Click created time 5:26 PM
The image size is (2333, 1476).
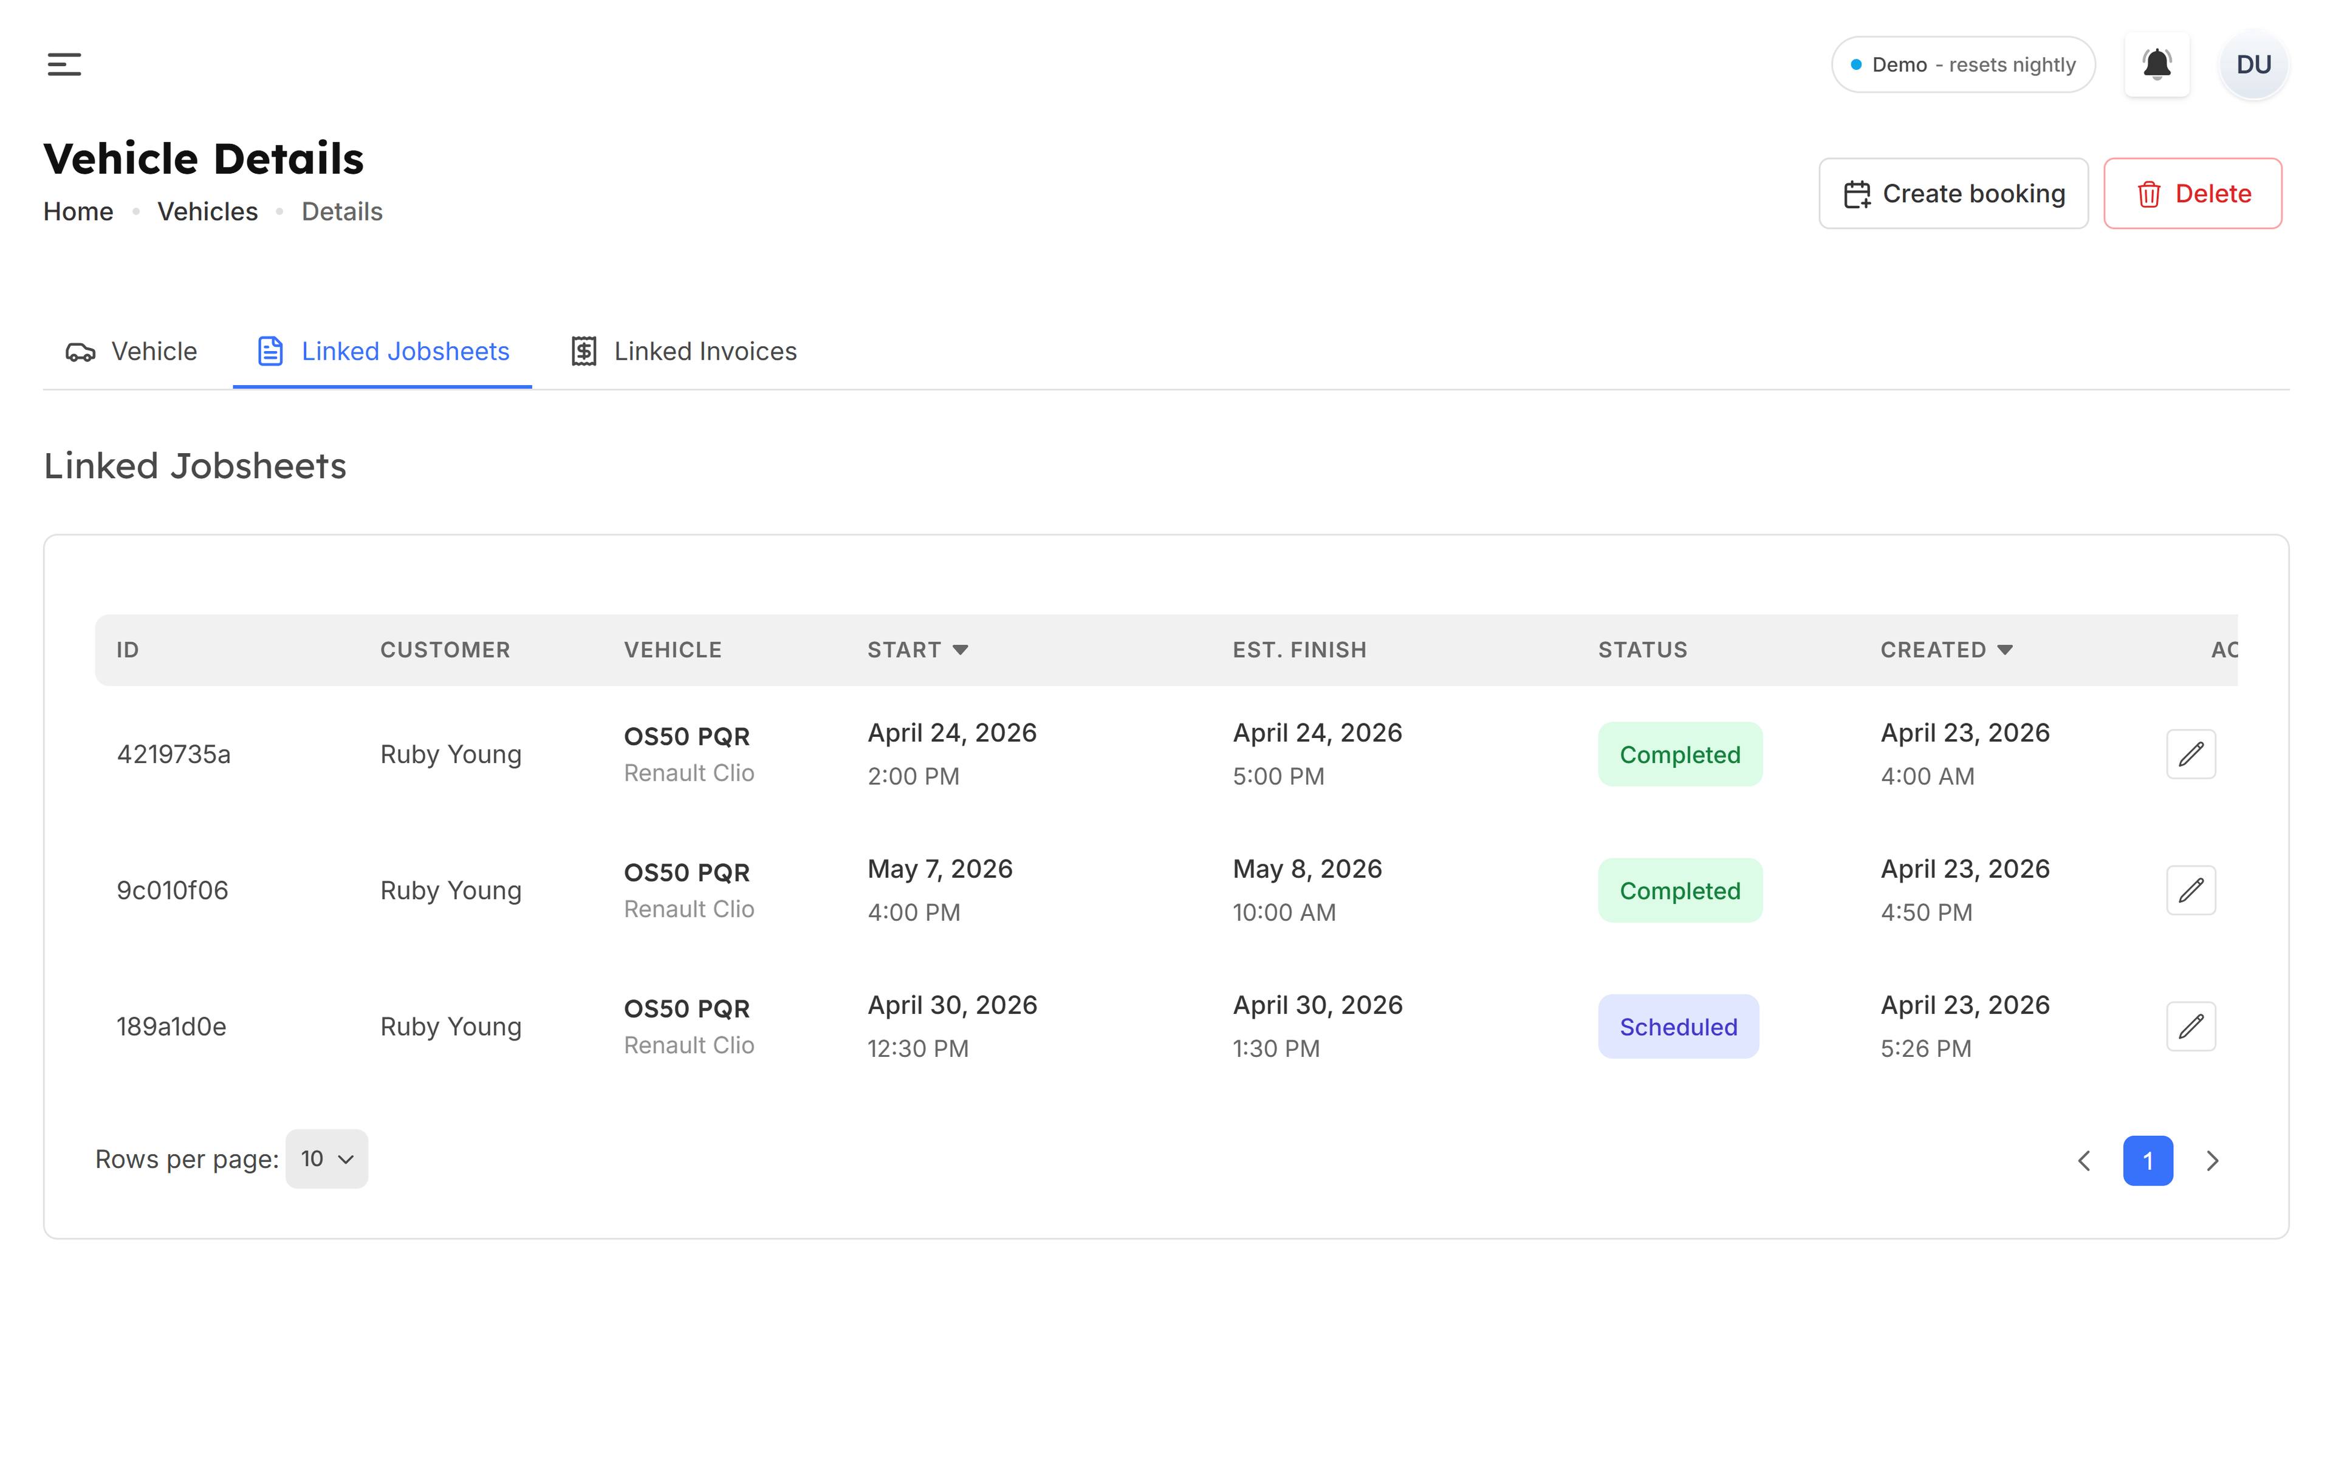click(1925, 1049)
